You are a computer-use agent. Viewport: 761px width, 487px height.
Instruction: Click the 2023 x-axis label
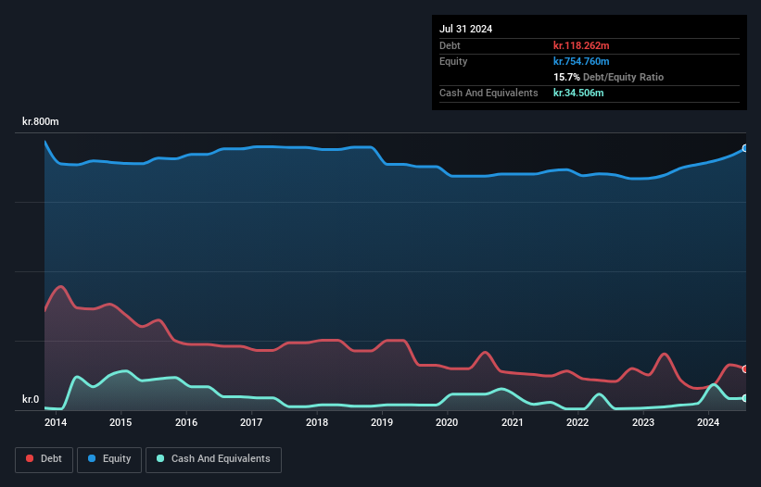(x=643, y=422)
